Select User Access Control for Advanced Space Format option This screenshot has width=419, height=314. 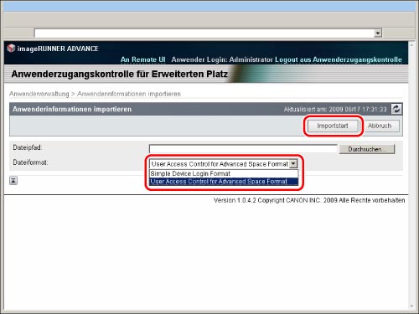(224, 182)
